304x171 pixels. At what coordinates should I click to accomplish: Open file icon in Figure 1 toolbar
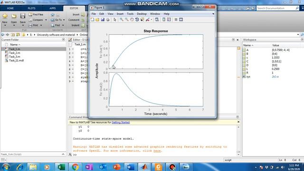[x=97, y=19]
